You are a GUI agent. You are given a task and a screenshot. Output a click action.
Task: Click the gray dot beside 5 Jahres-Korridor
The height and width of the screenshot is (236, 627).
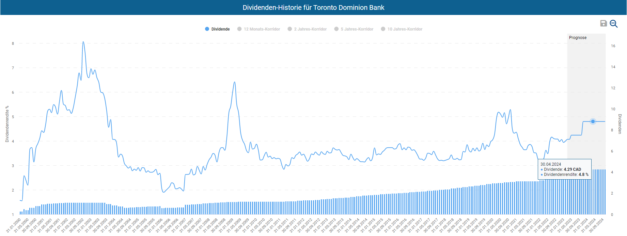pos(336,29)
